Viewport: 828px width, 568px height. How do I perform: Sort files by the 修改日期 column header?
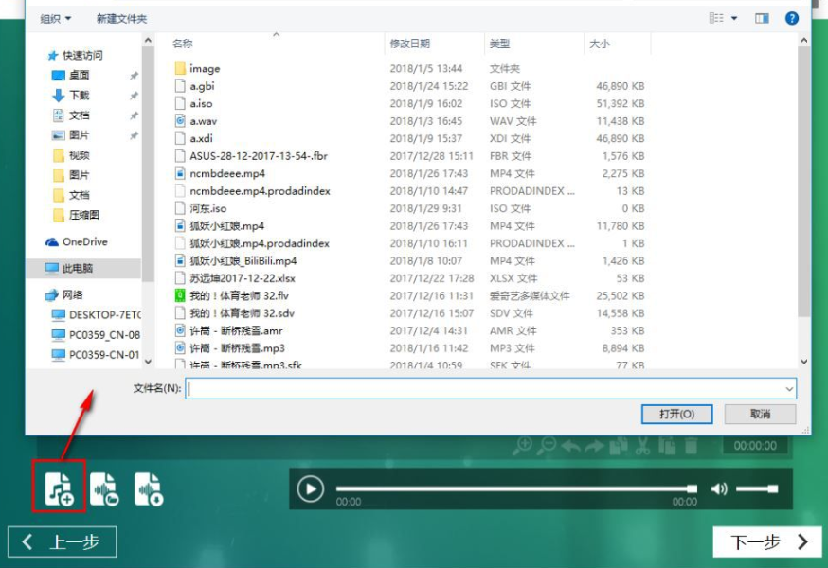pos(409,44)
